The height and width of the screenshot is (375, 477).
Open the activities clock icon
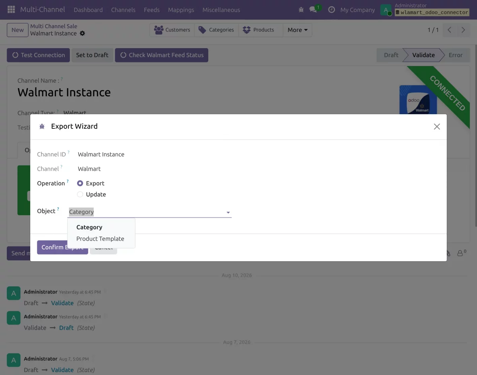(x=331, y=10)
